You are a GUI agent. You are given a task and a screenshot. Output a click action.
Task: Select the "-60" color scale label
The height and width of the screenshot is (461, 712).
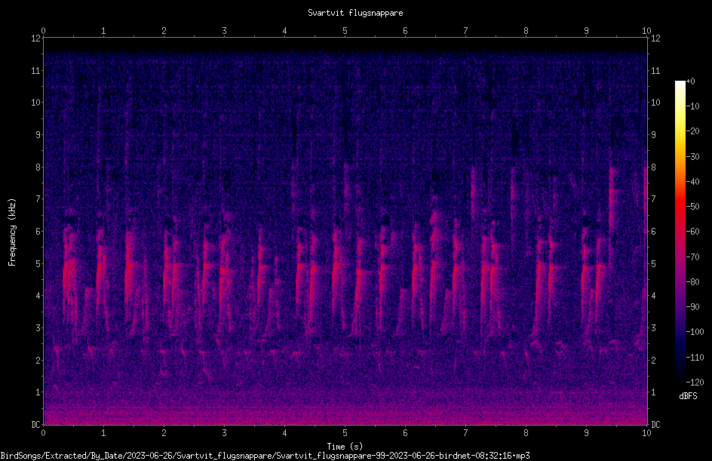(692, 232)
